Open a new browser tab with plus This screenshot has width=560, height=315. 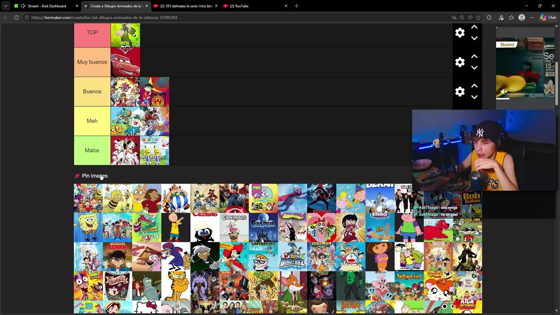coord(297,6)
